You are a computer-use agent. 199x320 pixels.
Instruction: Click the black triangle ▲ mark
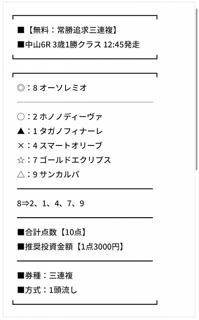[21, 131]
